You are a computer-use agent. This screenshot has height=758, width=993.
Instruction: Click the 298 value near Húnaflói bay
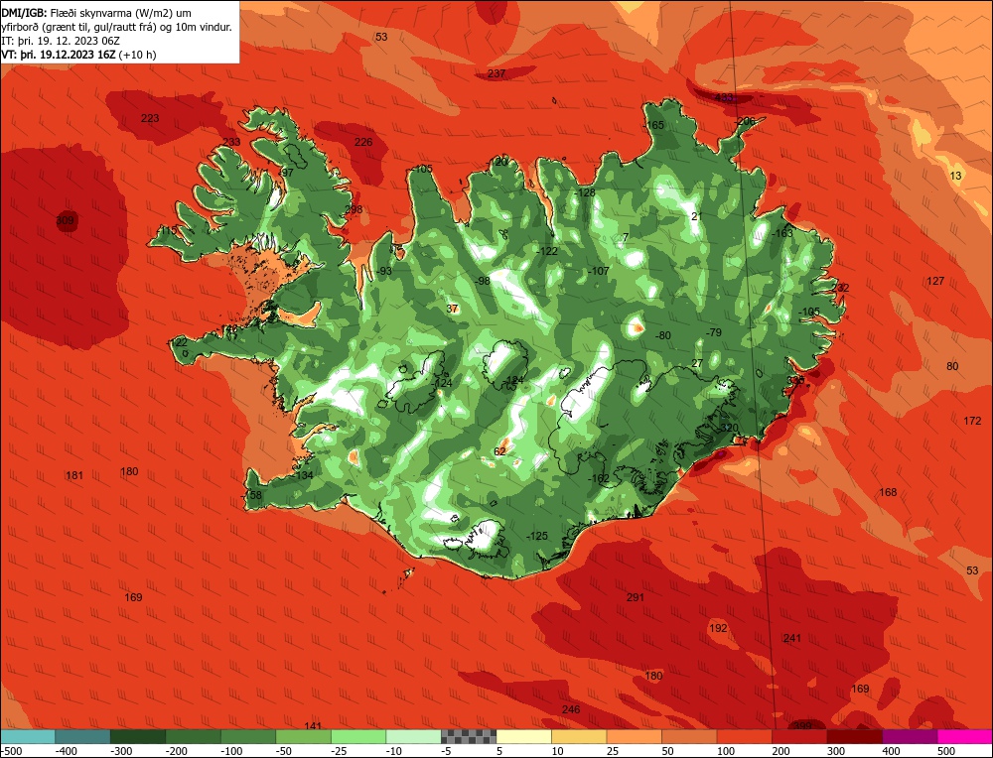[x=354, y=209]
